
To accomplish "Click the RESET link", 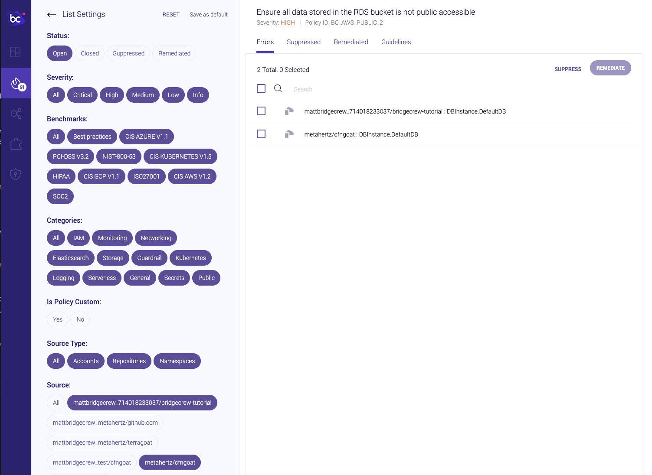I will point(171,15).
